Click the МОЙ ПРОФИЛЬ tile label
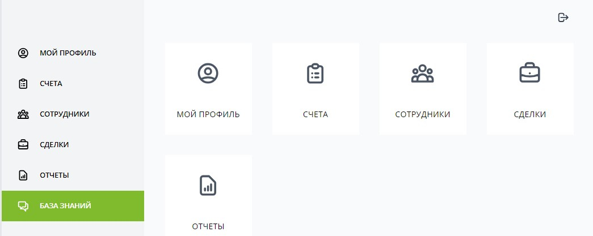The width and height of the screenshot is (593, 236). [208, 114]
